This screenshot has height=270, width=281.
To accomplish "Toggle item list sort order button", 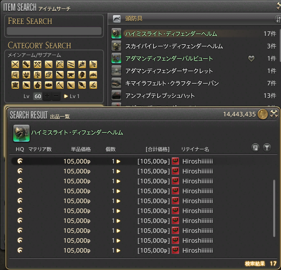I will coord(277,19).
